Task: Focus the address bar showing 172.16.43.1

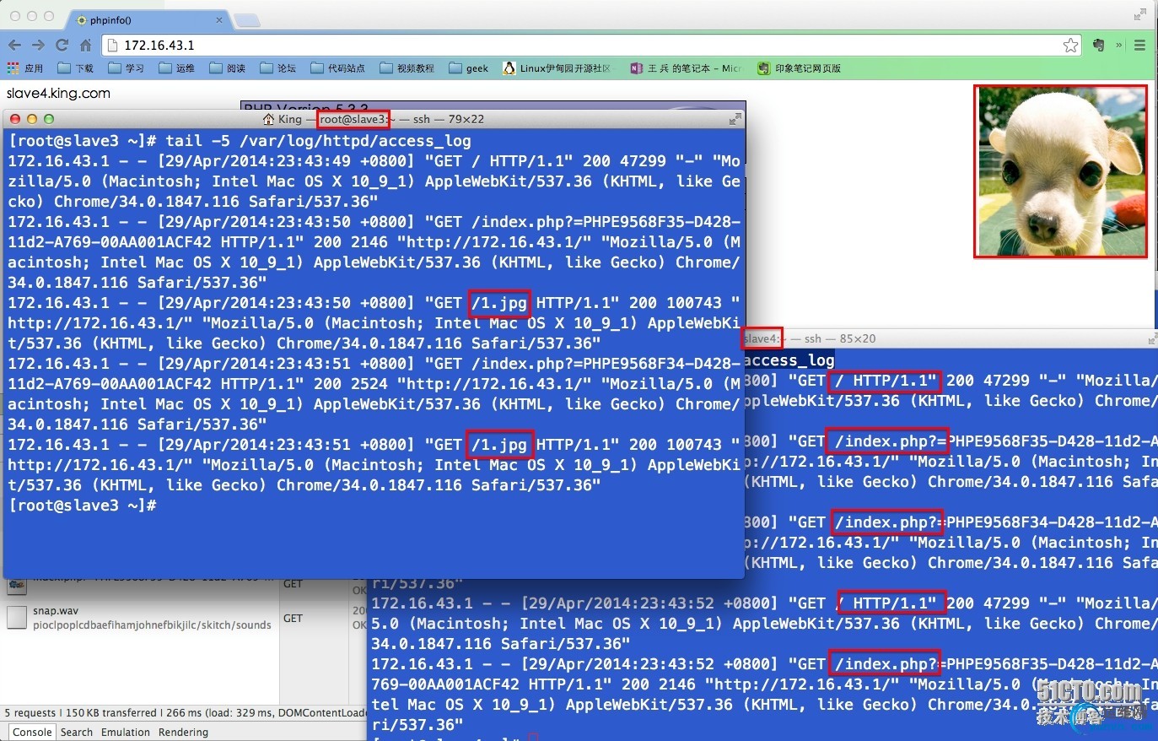Action: point(590,46)
